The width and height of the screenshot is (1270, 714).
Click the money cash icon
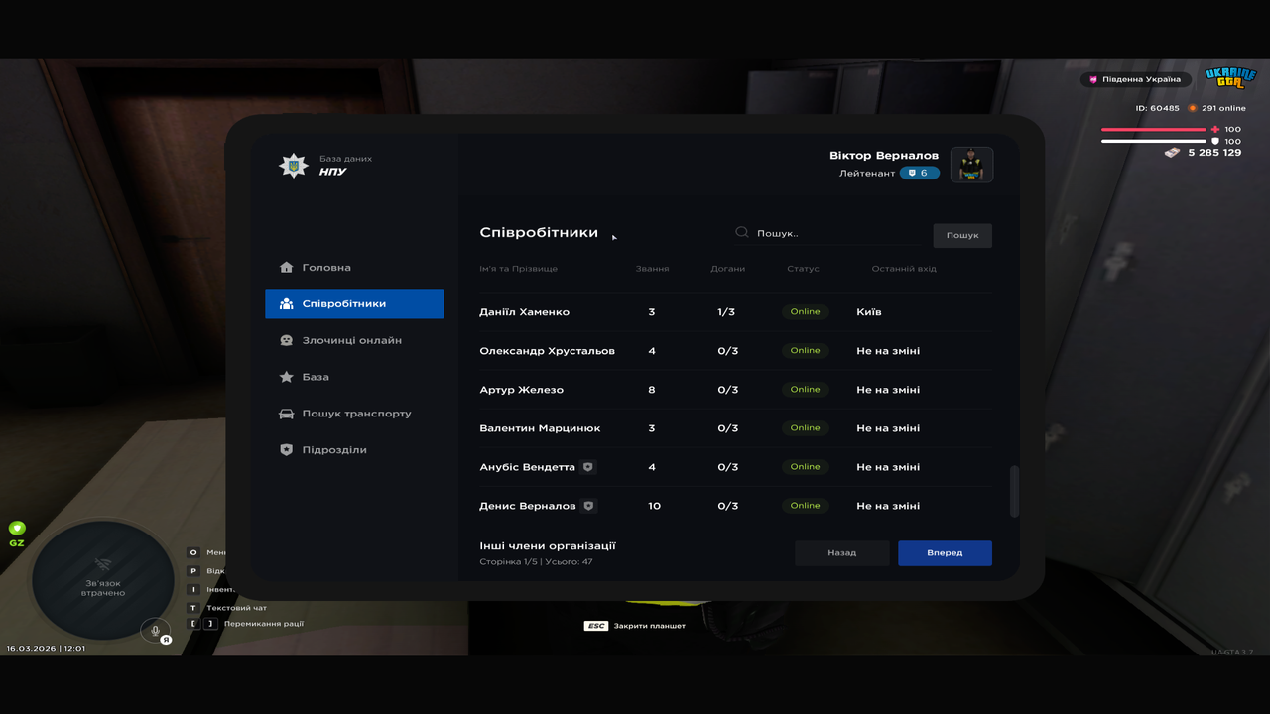(1173, 153)
